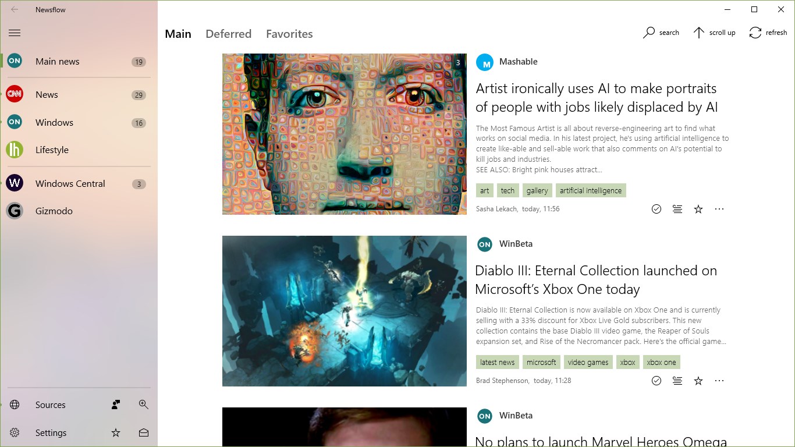Click the artificial intelligence tag
795x447 pixels.
591,190
